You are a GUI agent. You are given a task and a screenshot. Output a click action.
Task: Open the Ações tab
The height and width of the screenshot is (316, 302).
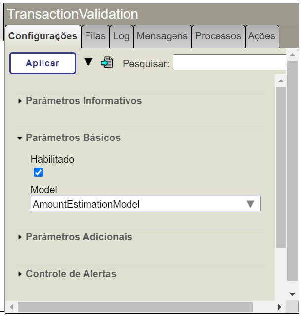tap(261, 36)
